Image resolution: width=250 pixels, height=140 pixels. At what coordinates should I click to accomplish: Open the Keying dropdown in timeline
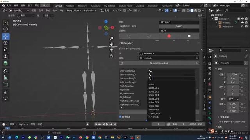tap(23, 124)
